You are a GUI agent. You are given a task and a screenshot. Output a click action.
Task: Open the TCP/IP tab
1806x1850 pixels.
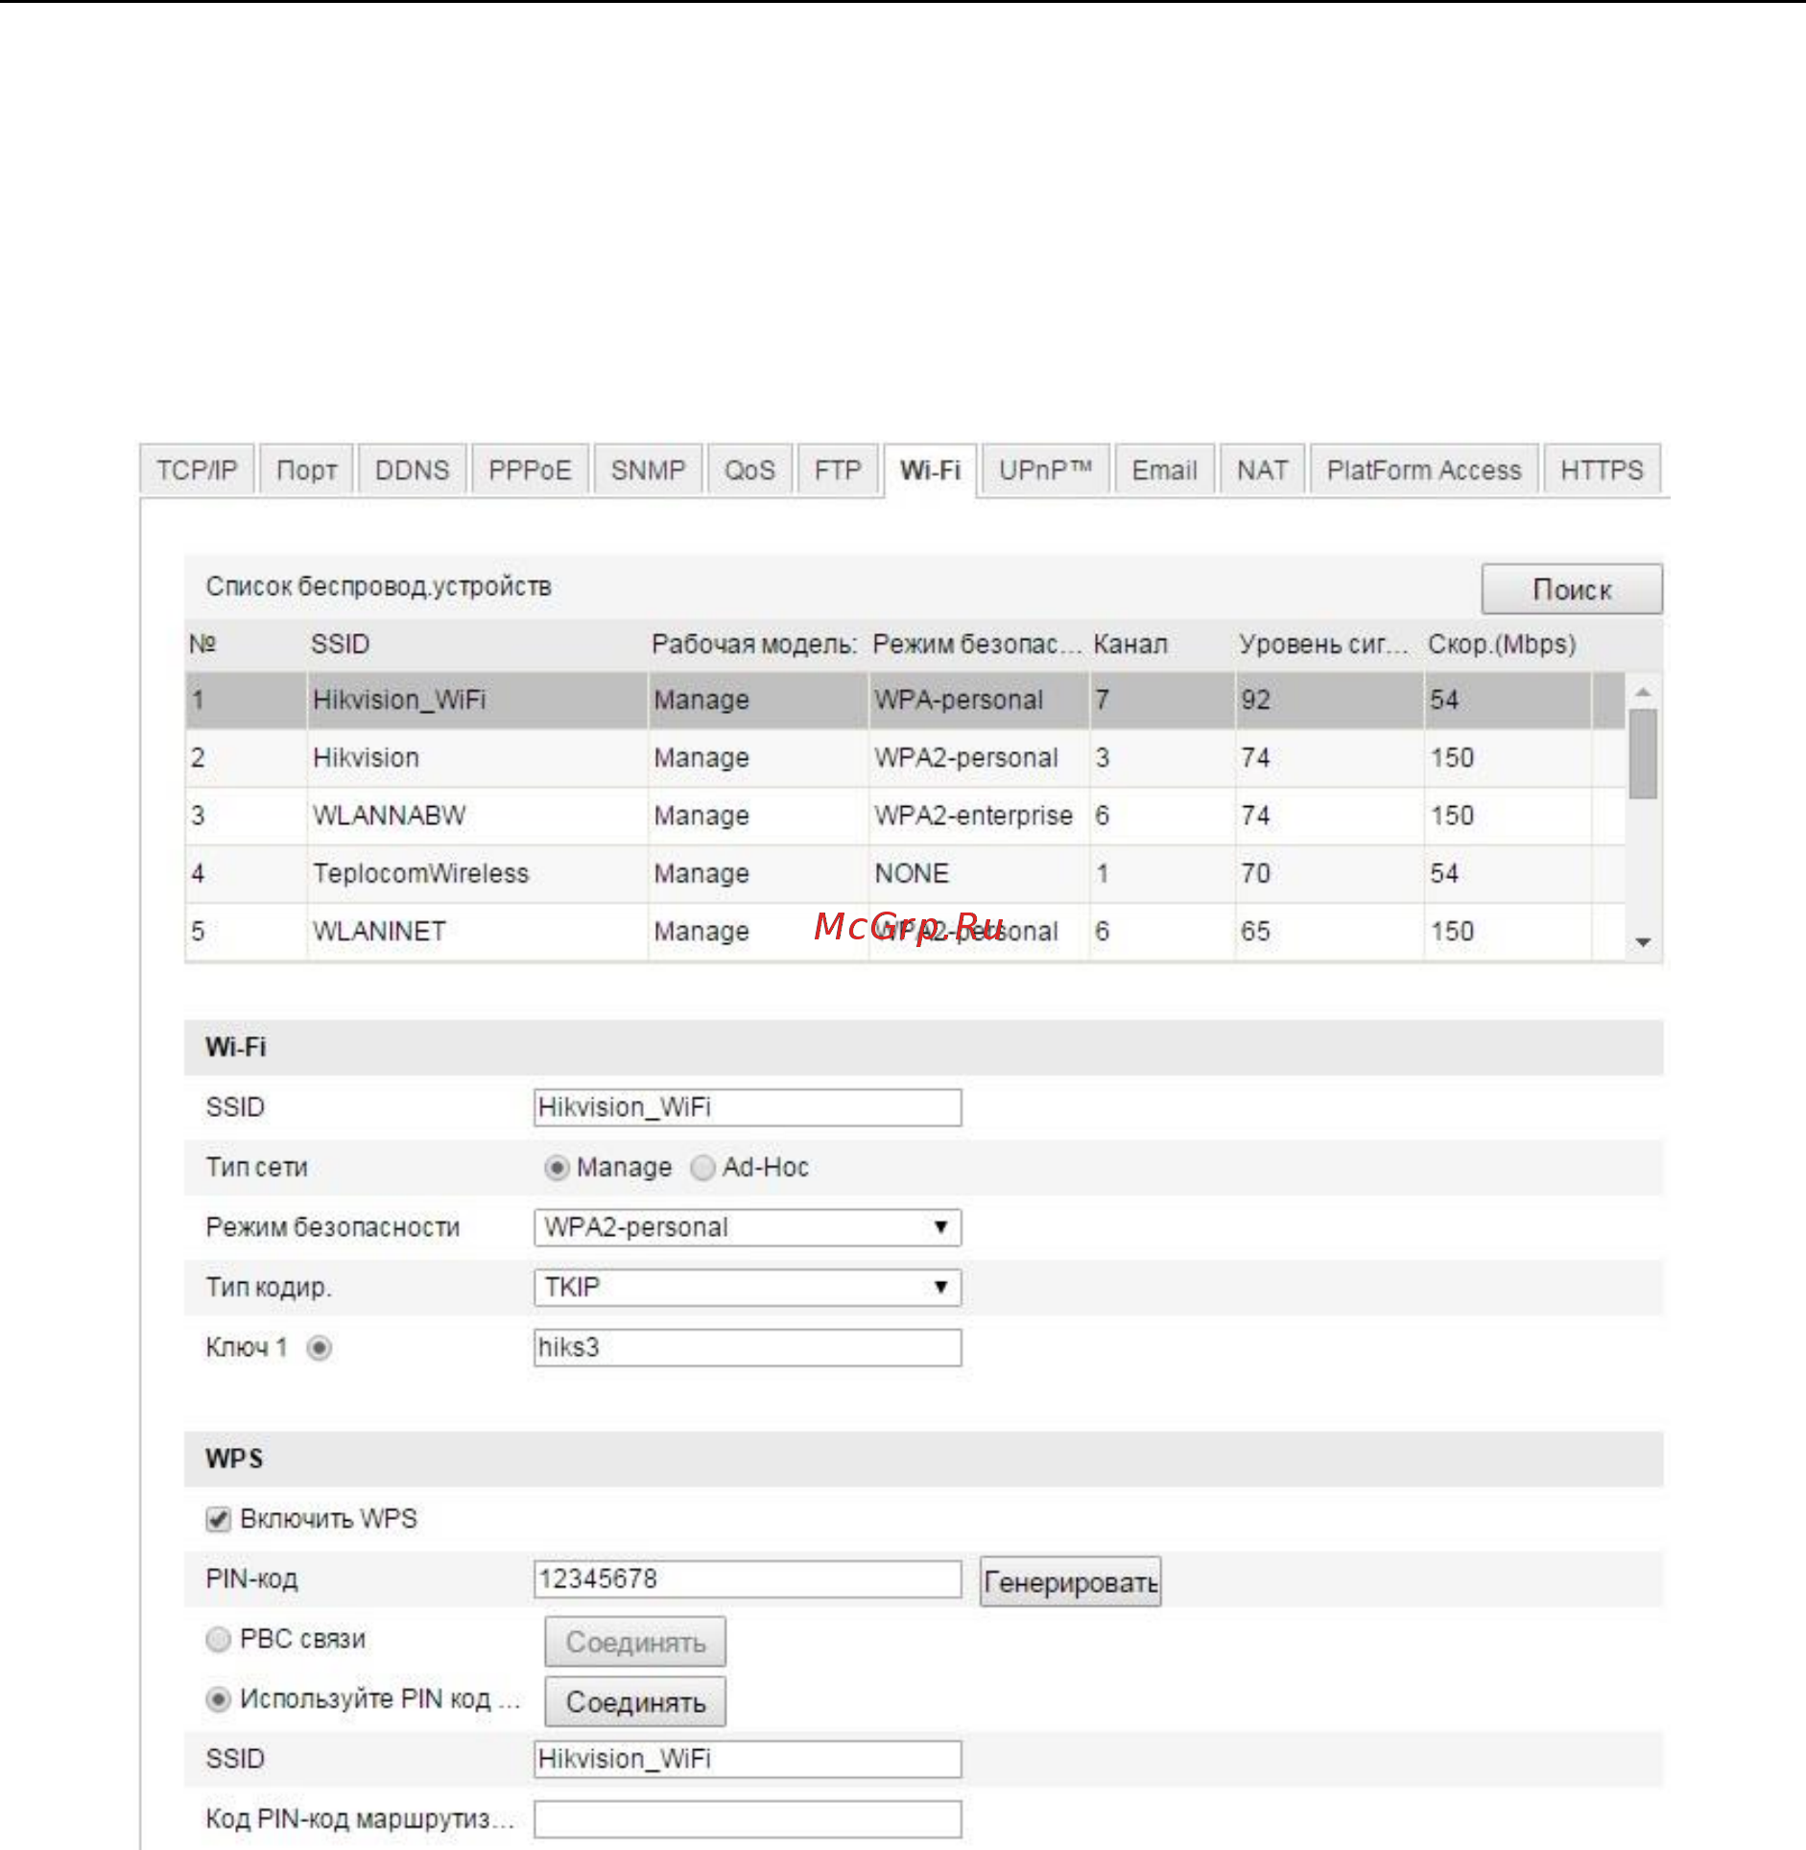(197, 470)
